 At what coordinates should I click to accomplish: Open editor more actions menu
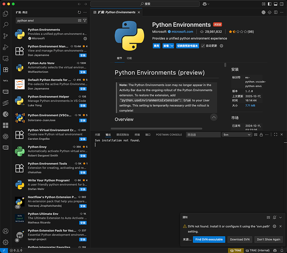point(281,12)
